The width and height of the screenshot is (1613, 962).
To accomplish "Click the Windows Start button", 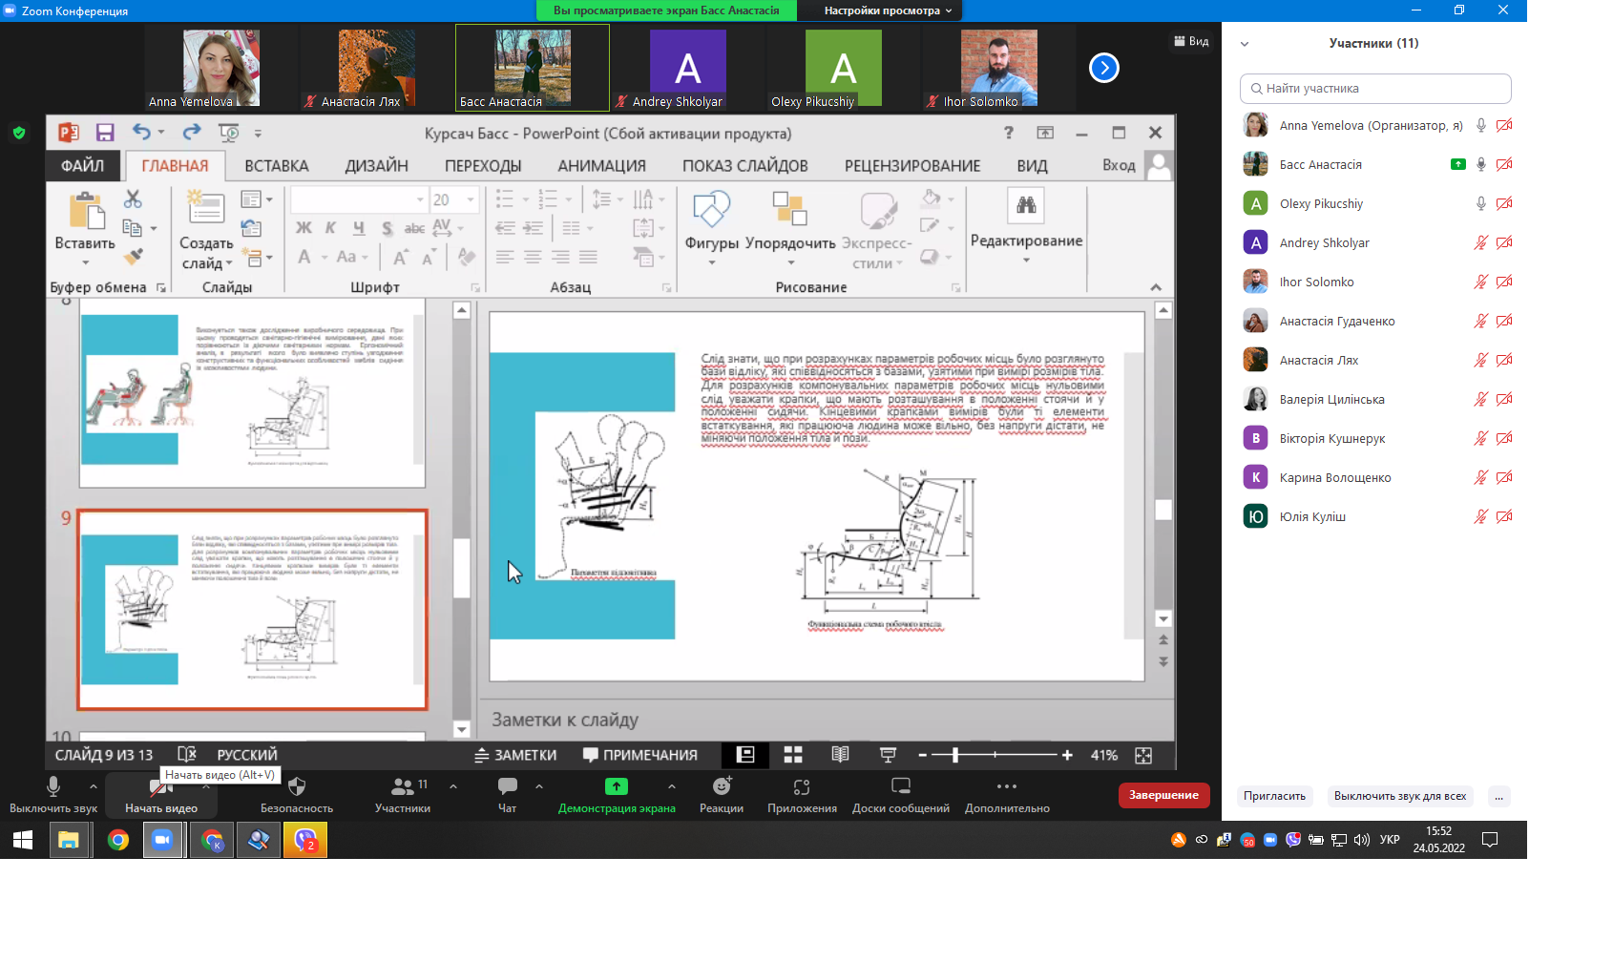I will 23,840.
